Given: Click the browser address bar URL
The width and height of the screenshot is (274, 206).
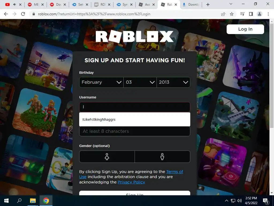Looking at the screenshot, I should (x=94, y=14).
